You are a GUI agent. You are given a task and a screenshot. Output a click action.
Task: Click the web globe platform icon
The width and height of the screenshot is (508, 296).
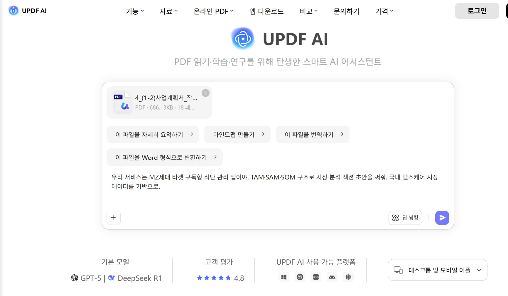point(348,277)
